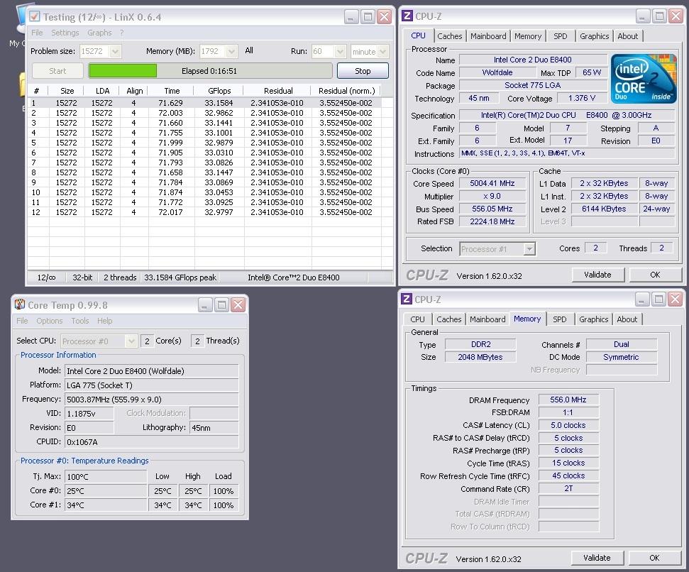Maximize the LinX window

tap(368, 17)
